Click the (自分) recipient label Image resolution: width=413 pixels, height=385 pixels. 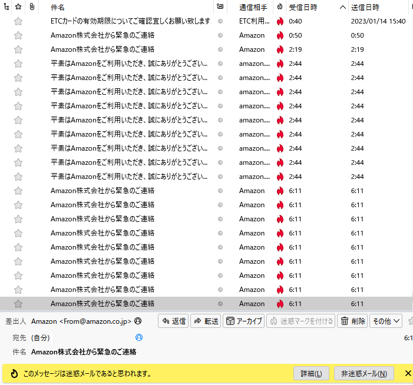point(40,338)
